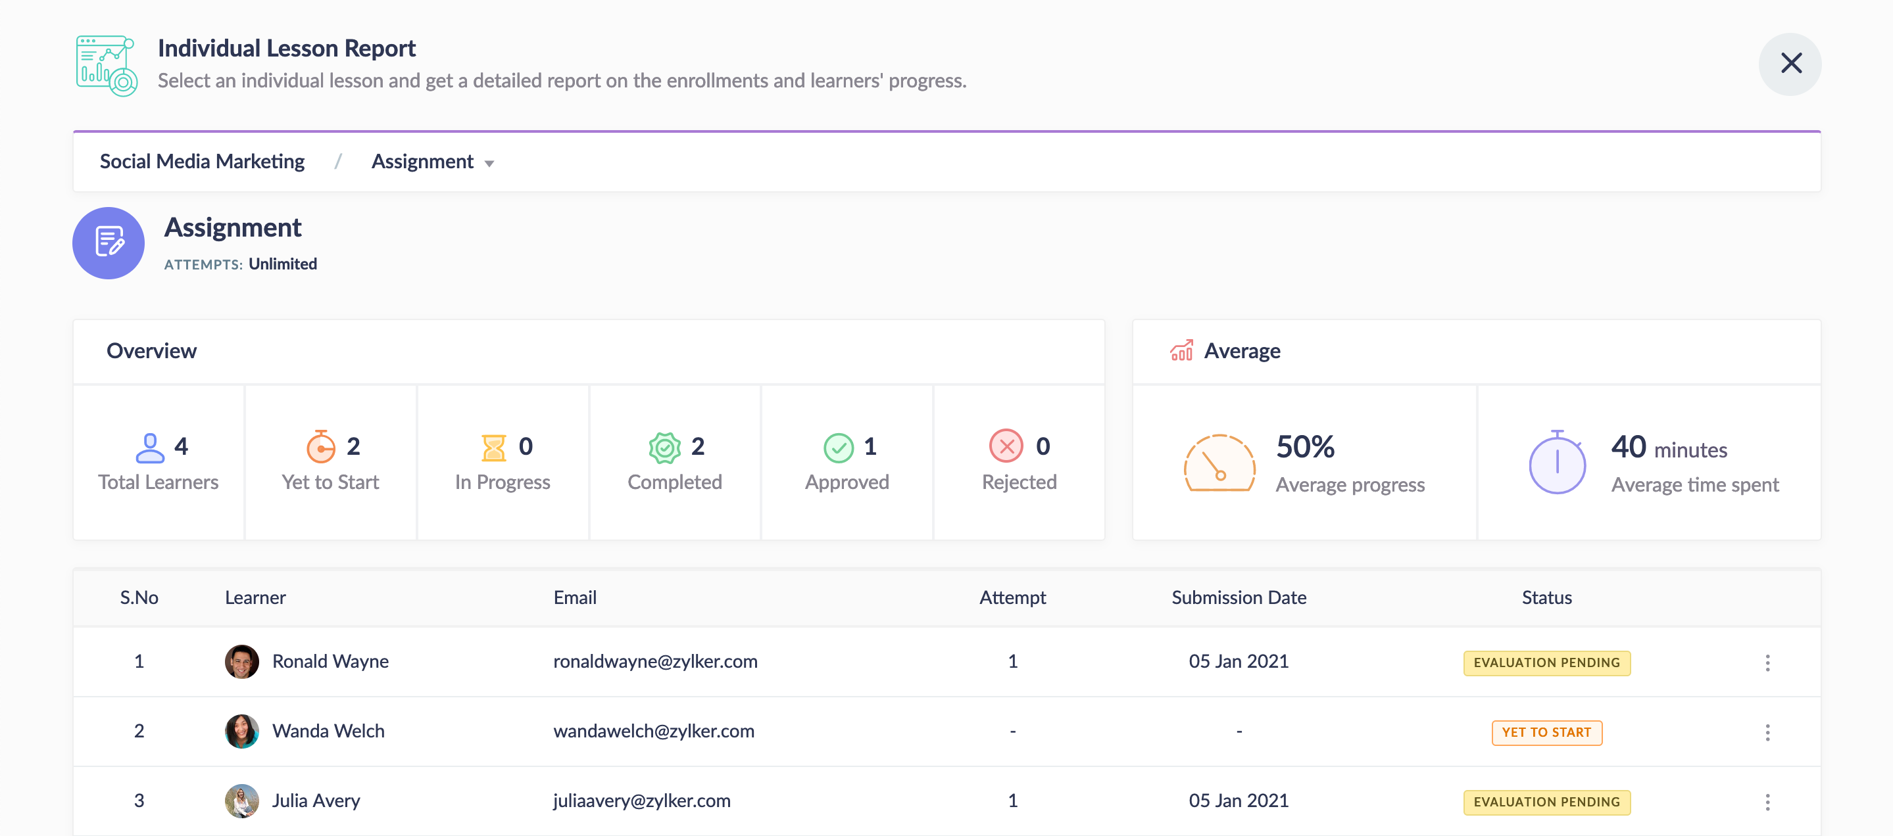Click the Average progress gauge icon
This screenshot has height=836, width=1893.
pyautogui.click(x=1219, y=463)
